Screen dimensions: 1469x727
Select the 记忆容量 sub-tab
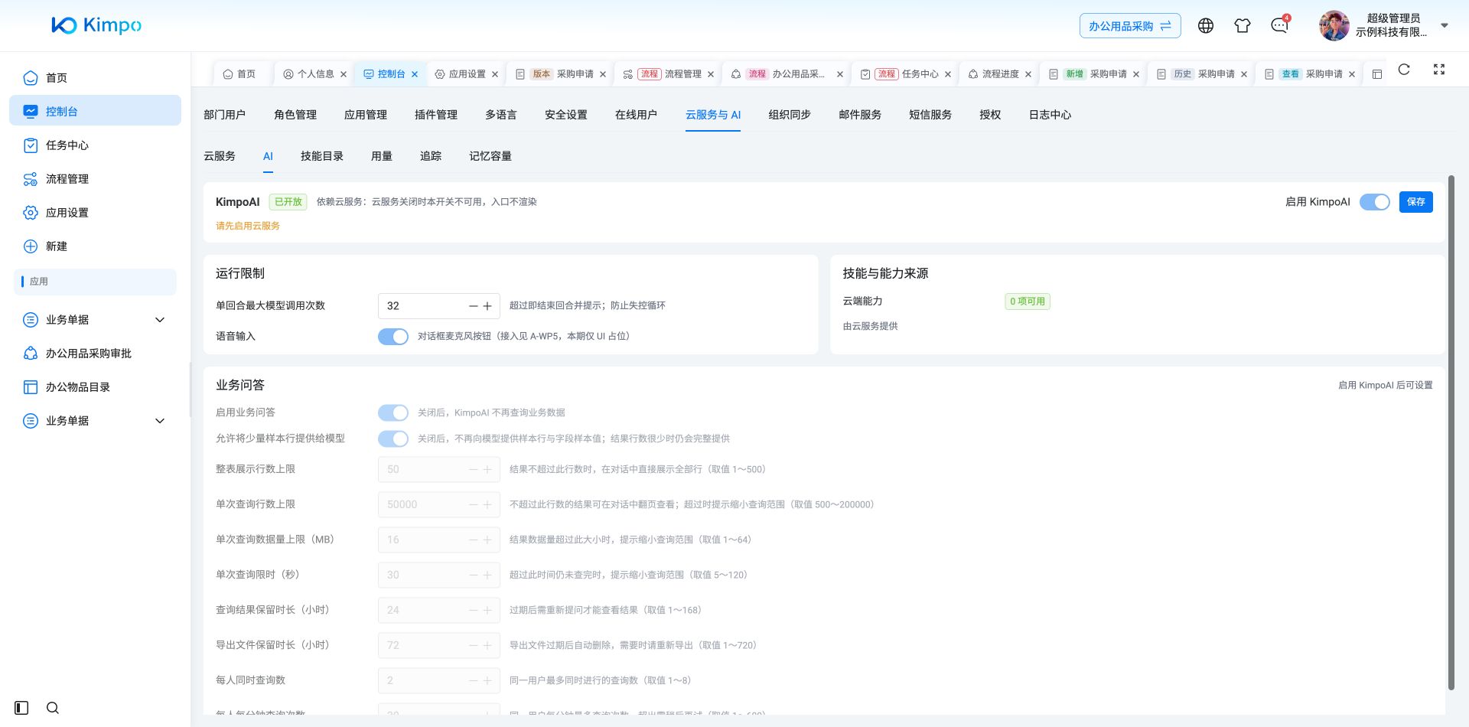pyautogui.click(x=490, y=156)
